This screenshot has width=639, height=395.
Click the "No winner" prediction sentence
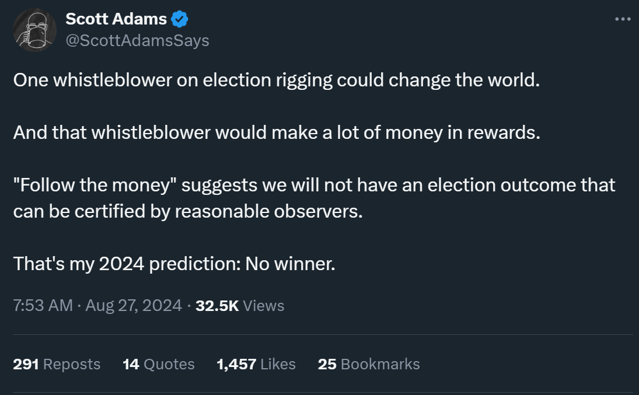click(x=174, y=264)
